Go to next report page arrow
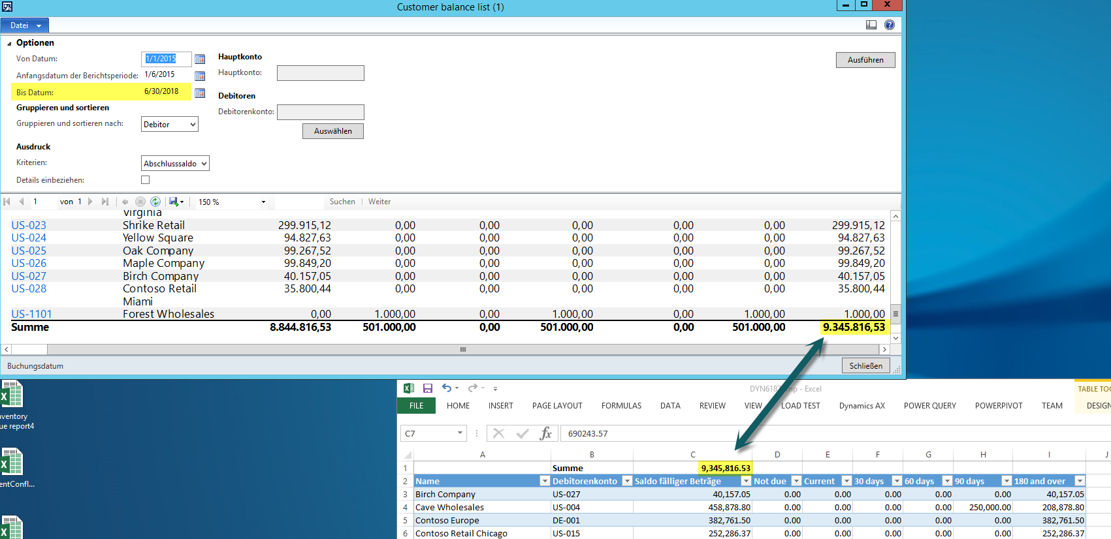The image size is (1111, 539). pos(90,202)
